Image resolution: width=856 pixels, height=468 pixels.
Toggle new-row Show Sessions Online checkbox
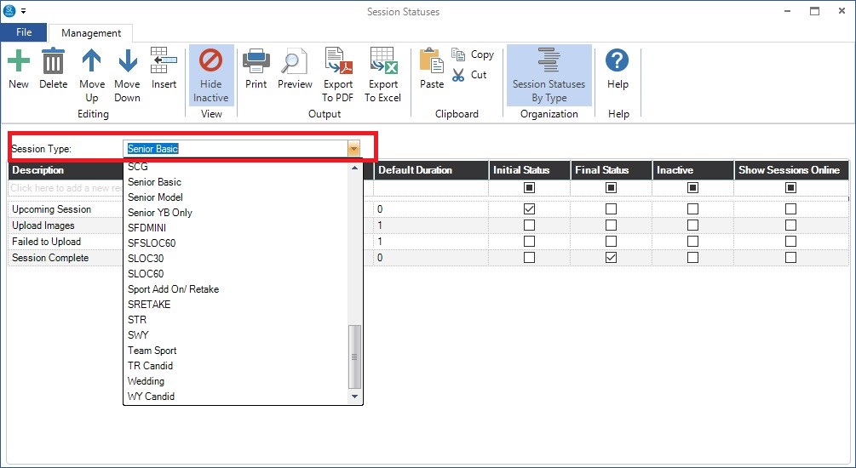pyautogui.click(x=790, y=188)
